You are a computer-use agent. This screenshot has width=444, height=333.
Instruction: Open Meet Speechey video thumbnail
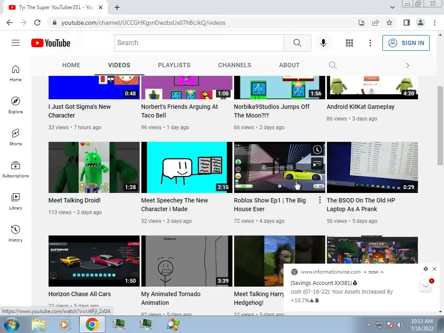point(186,167)
